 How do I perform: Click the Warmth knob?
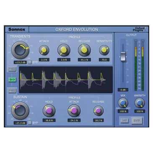tap(140, 103)
